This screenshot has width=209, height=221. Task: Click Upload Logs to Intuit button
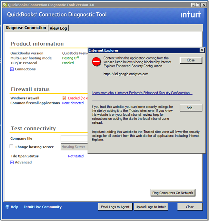[151, 207]
